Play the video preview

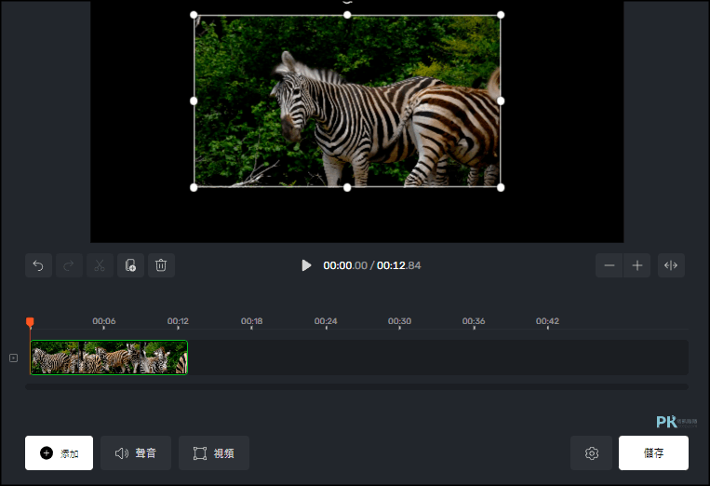pos(306,265)
